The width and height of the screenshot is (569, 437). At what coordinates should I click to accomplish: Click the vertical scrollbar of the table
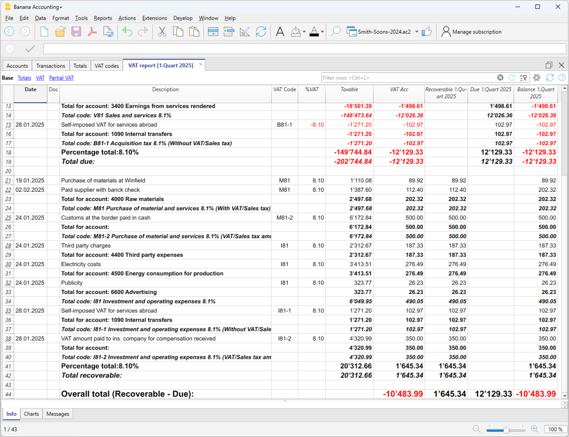pyautogui.click(x=565, y=242)
